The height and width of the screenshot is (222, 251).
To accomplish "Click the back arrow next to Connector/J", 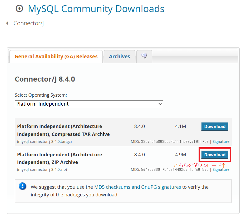I will tap(7, 23).
